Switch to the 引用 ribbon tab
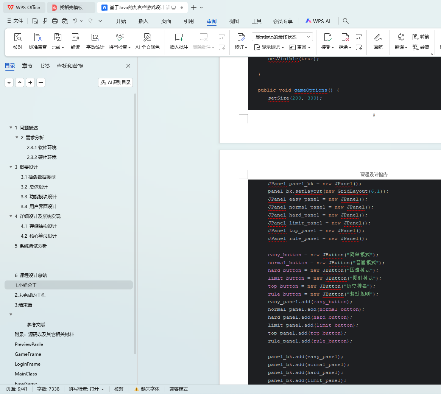This screenshot has height=394, width=441. click(189, 21)
